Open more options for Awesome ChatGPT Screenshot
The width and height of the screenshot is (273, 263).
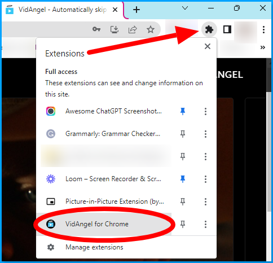[x=205, y=111]
